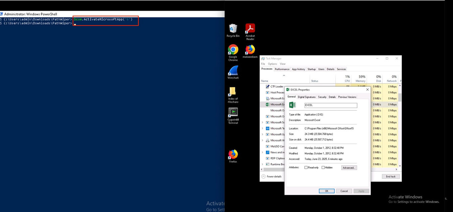
Task: Click the MoUSO Core process icon
Action: [x=267, y=146]
